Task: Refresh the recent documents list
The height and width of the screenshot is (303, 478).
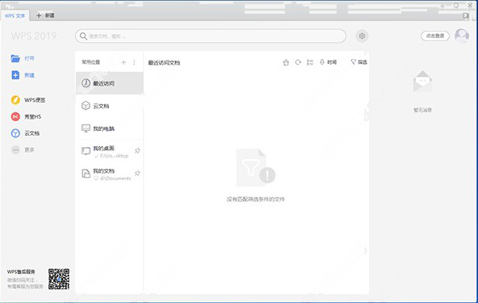Action: 298,62
